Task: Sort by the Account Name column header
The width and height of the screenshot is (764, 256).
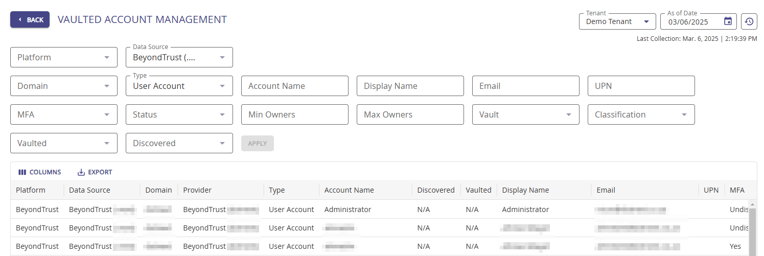Action: (349, 190)
